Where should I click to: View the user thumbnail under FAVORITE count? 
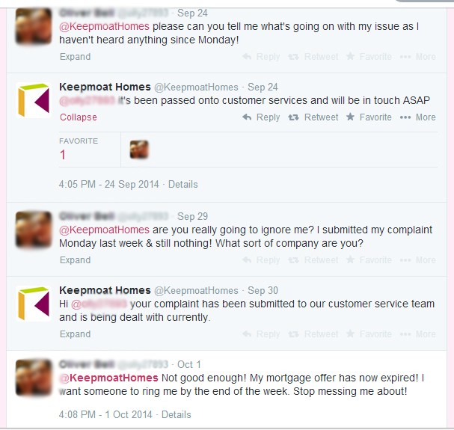click(139, 150)
